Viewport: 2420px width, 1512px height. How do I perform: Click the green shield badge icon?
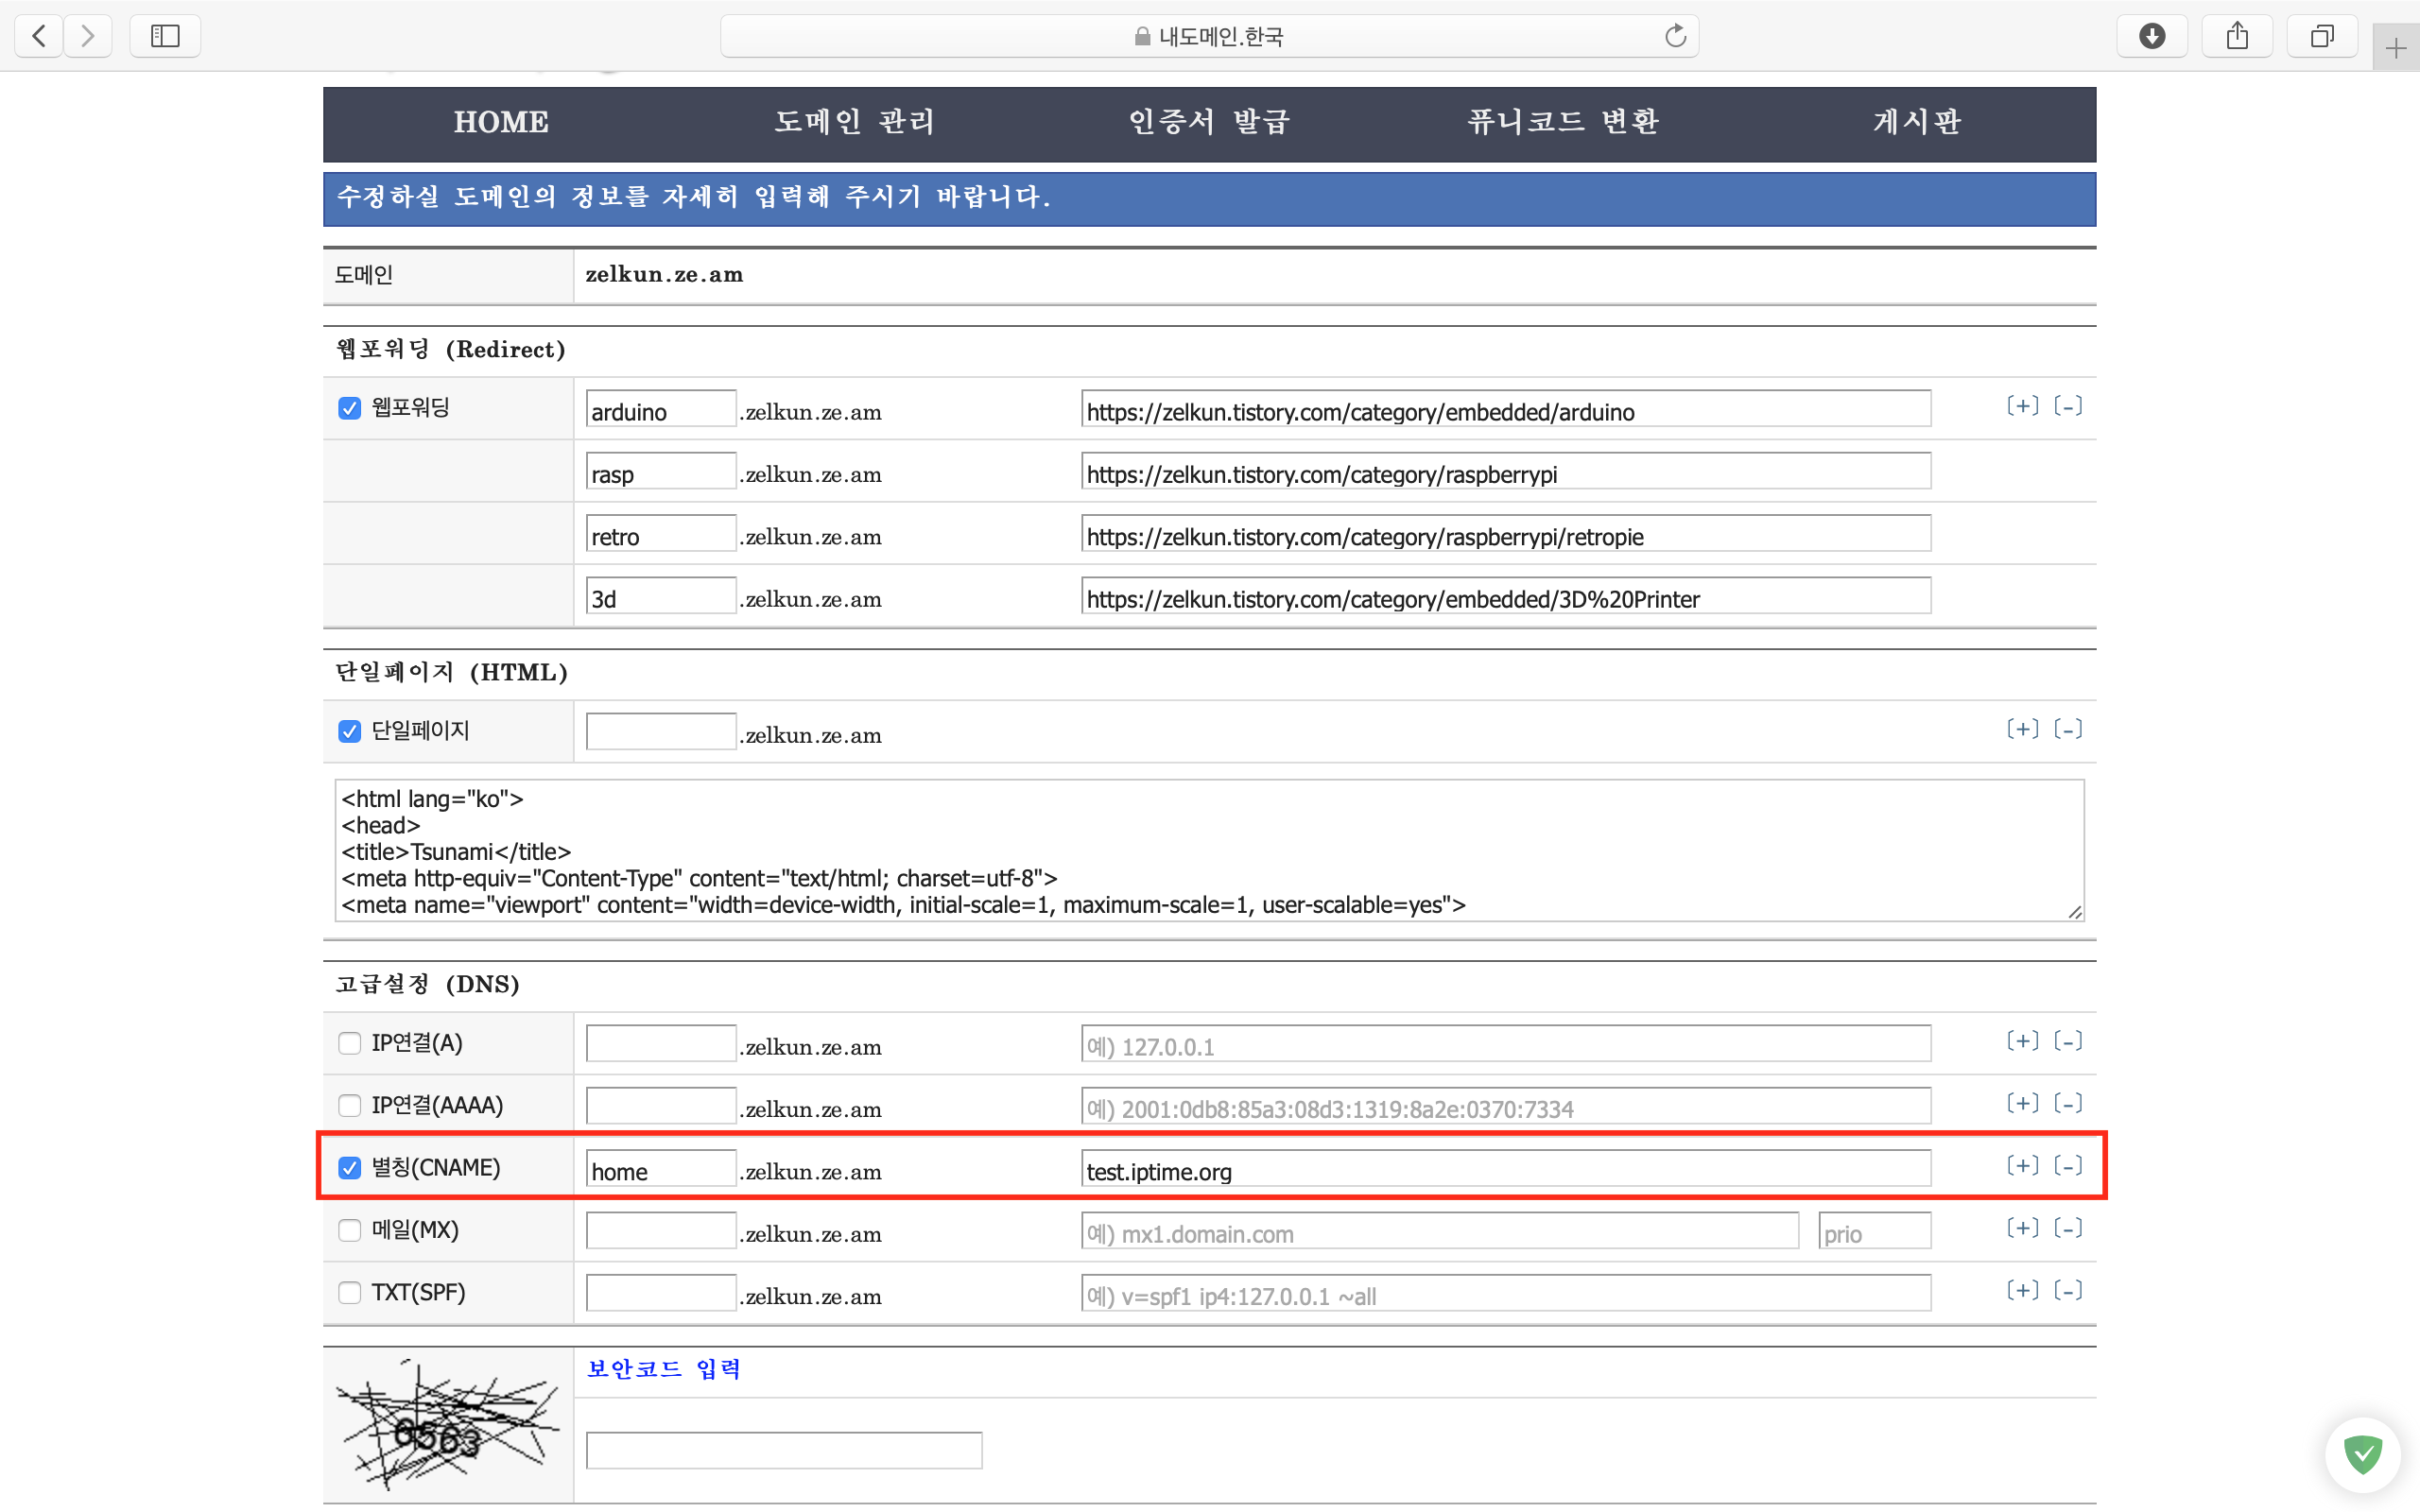2363,1454
